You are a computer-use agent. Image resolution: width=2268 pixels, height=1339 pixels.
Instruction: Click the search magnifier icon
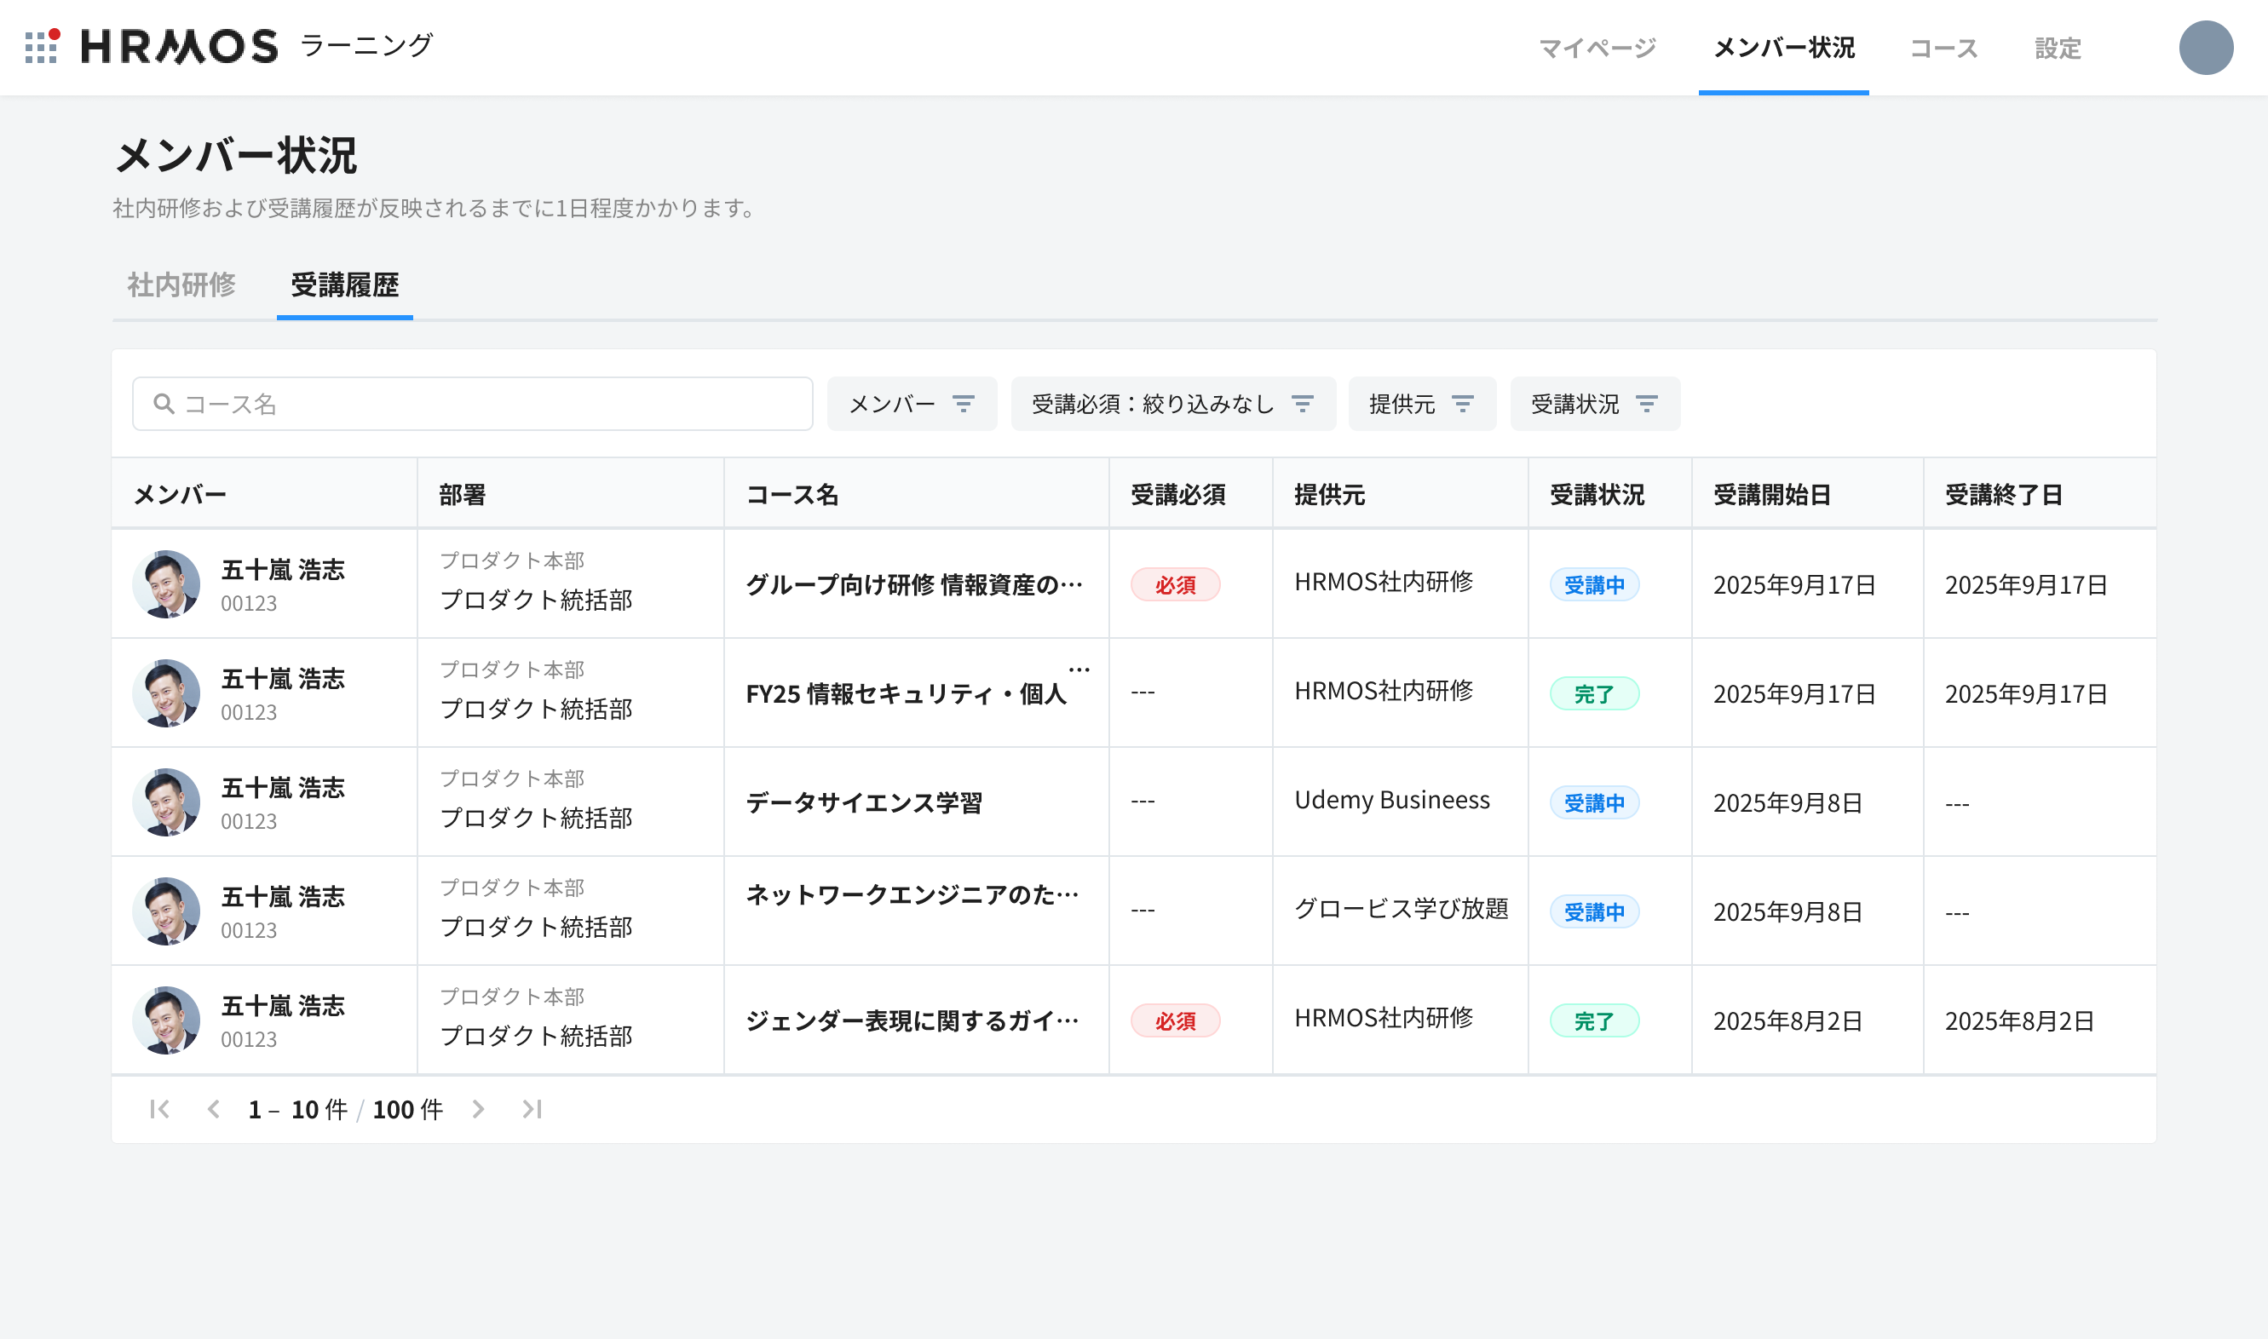(x=164, y=404)
